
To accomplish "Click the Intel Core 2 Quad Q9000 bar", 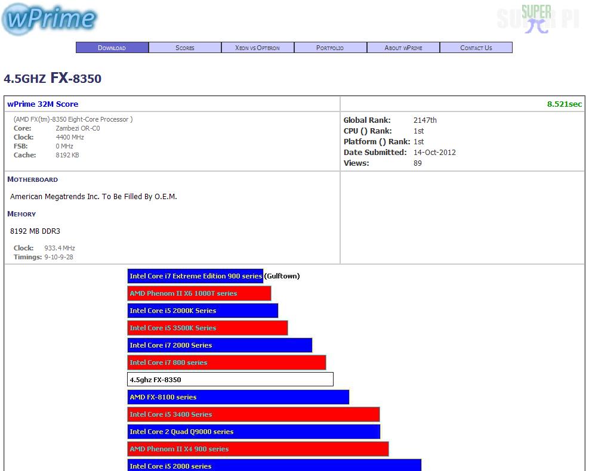I will pyautogui.click(x=254, y=432).
